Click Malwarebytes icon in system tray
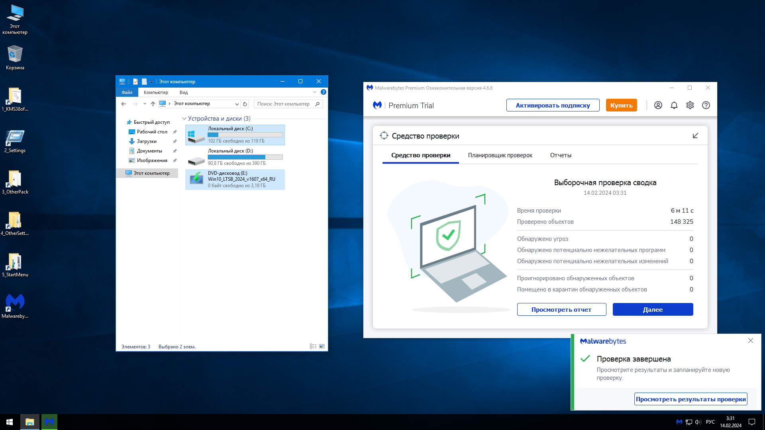 tap(679, 422)
